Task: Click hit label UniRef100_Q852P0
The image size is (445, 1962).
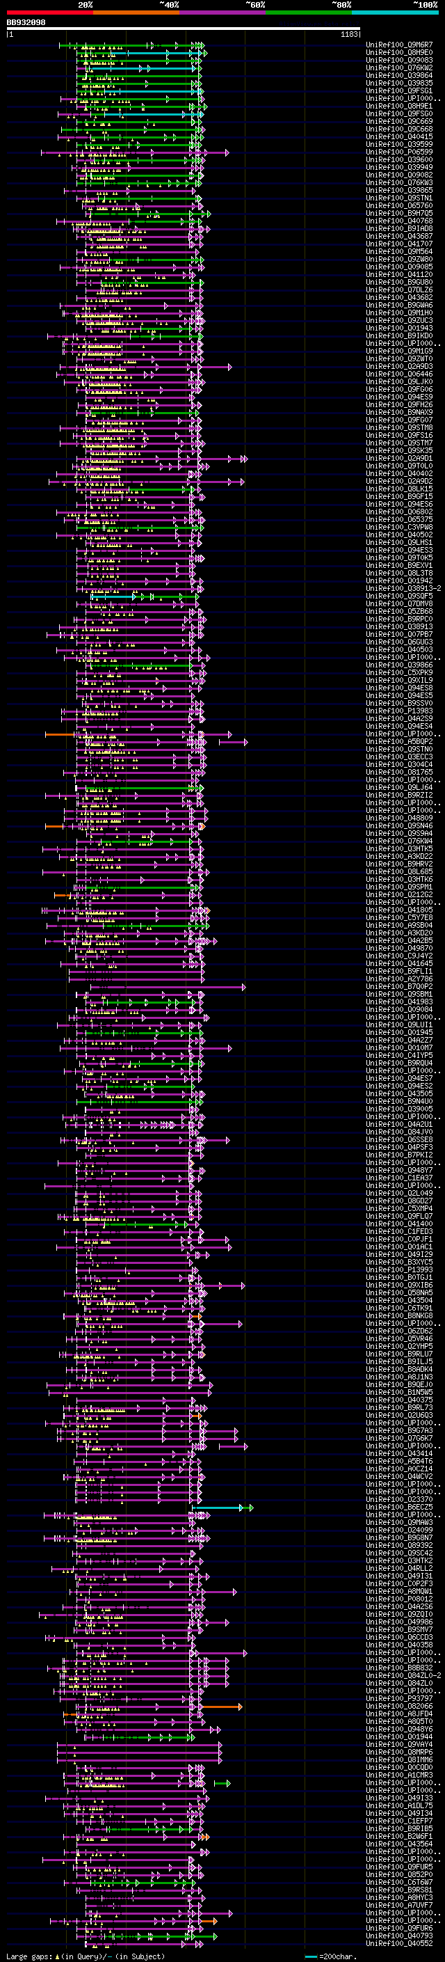Action: [399, 1874]
